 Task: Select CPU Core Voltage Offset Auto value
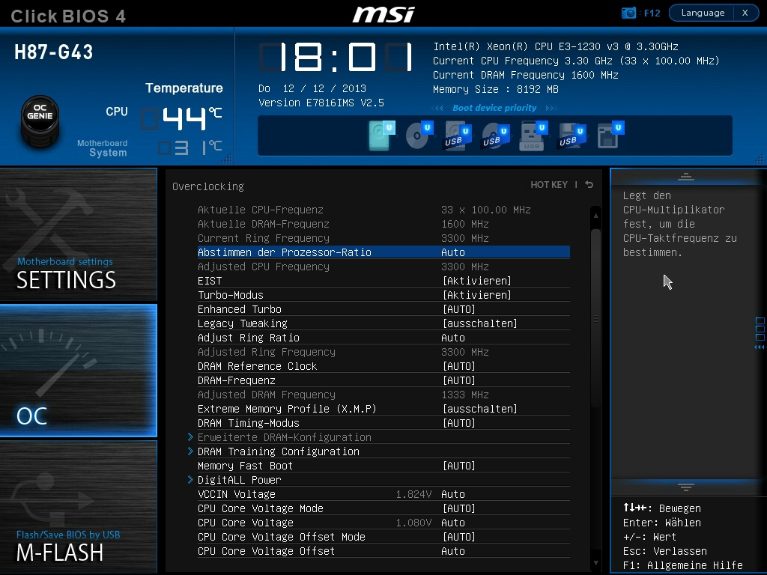click(x=453, y=551)
